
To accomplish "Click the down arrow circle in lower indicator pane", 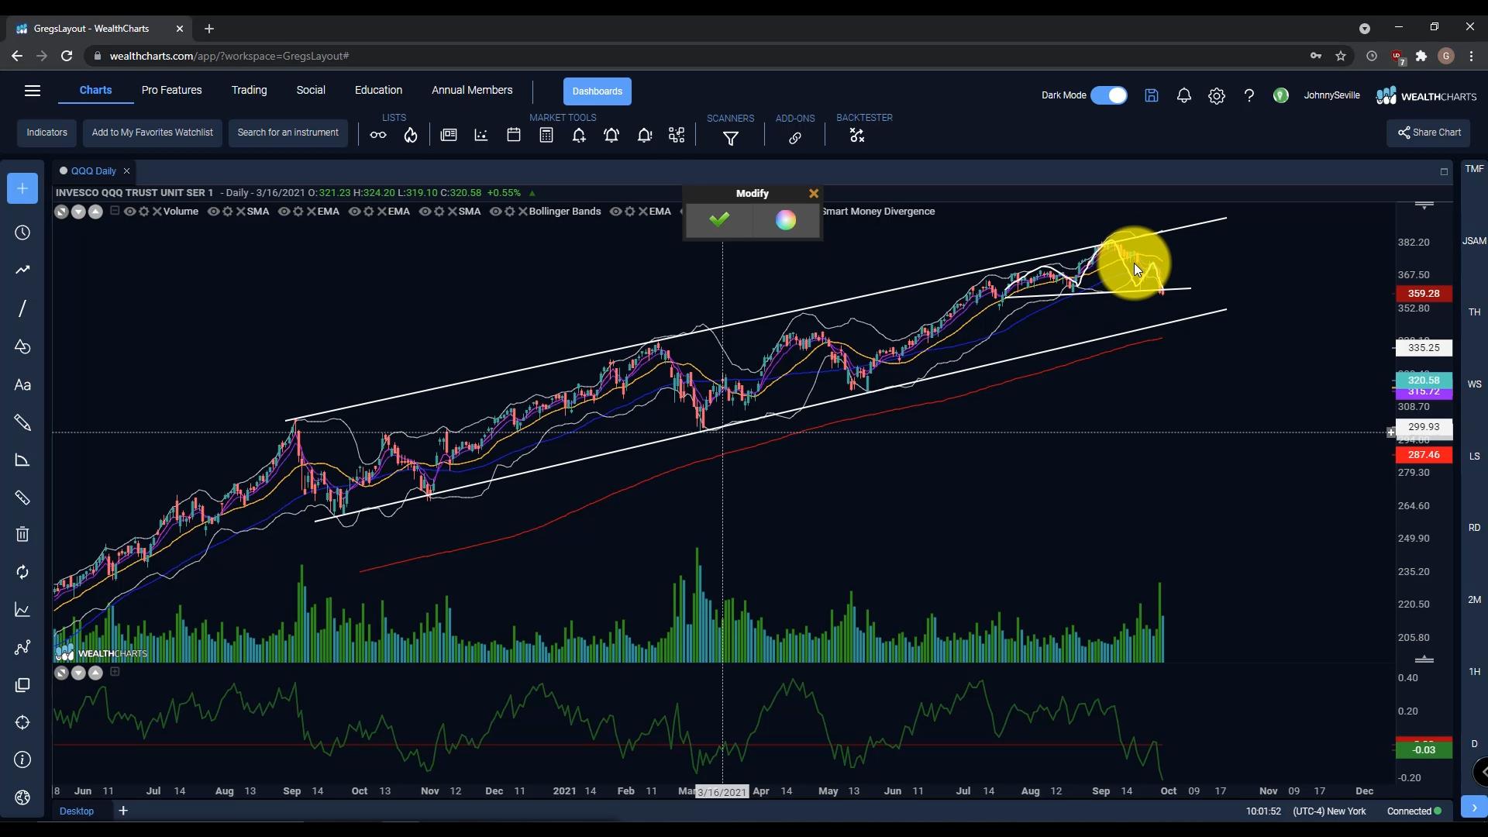I will coord(78,673).
